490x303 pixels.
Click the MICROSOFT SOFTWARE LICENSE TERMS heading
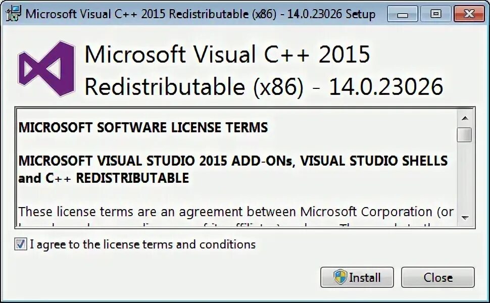click(x=143, y=127)
